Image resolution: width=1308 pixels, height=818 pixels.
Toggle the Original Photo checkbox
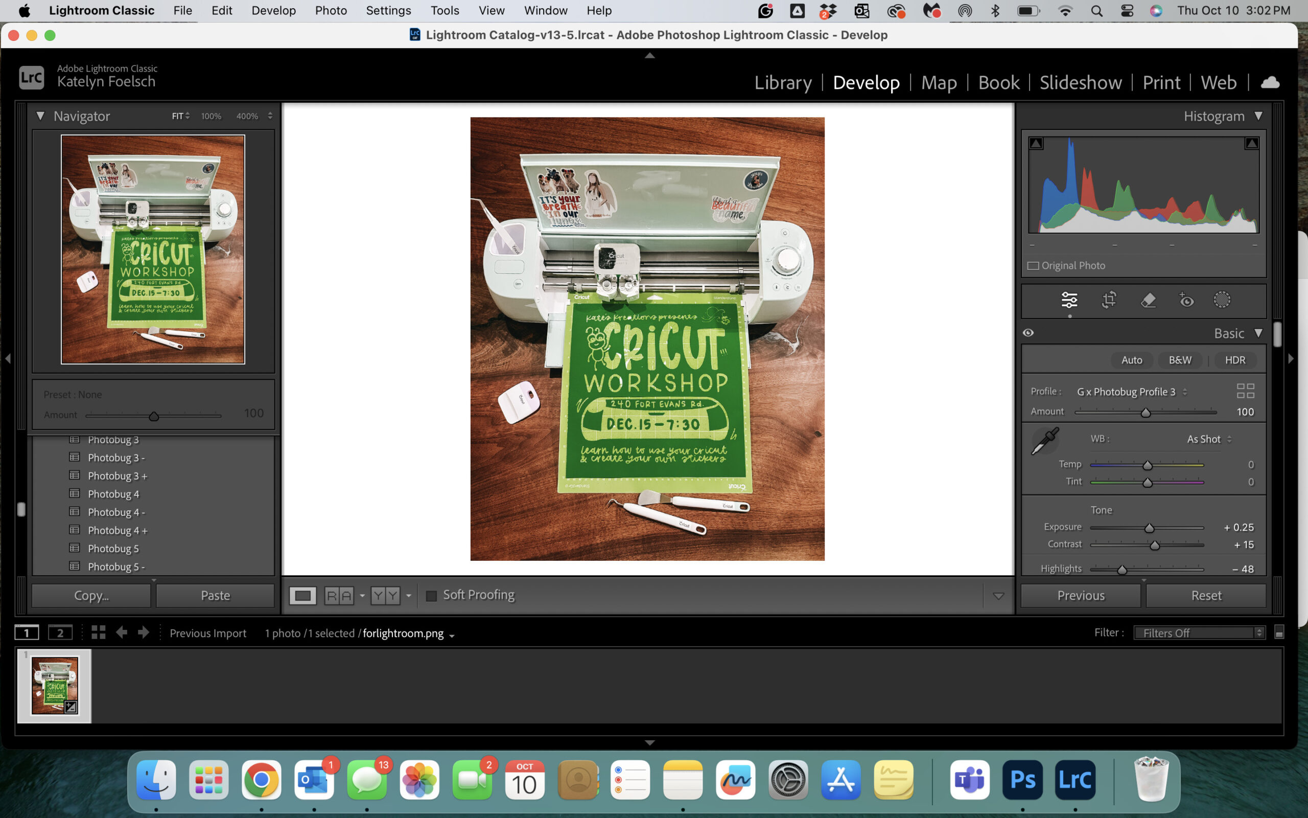[x=1033, y=266]
